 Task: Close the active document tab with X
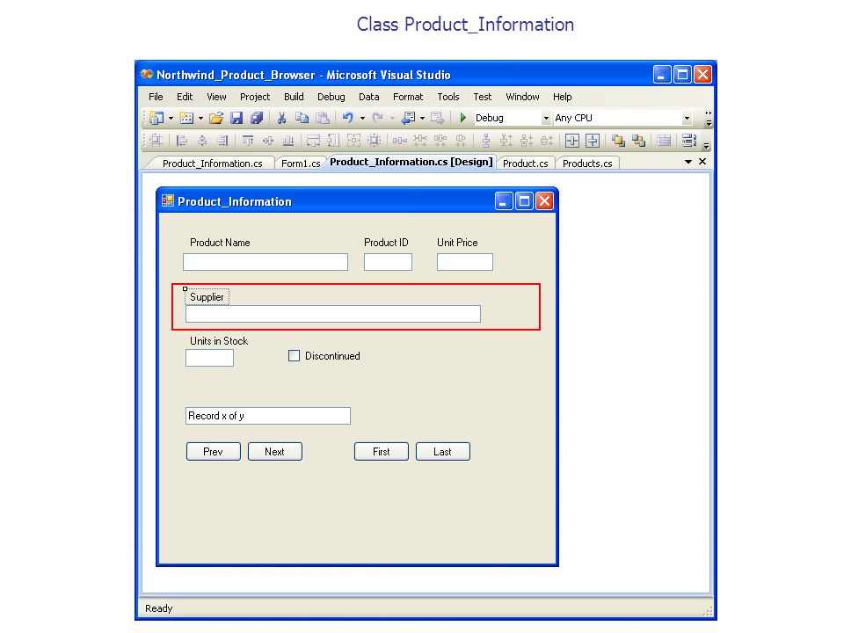(x=702, y=162)
